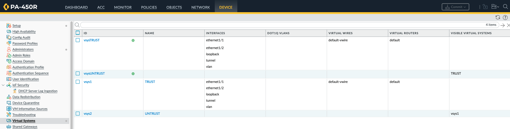Click the green gear icon beside vsysTRUST
The height and width of the screenshot is (129, 510).
point(133,40)
